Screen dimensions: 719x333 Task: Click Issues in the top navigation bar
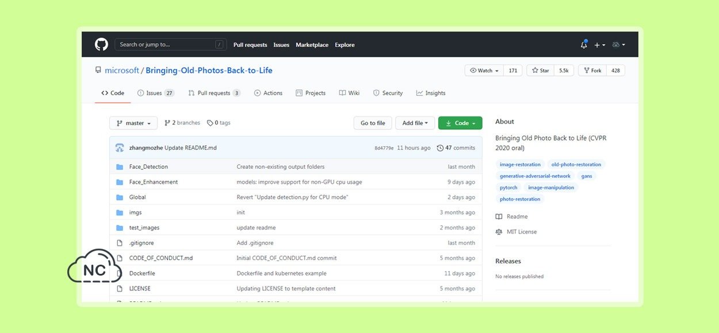[x=281, y=45]
